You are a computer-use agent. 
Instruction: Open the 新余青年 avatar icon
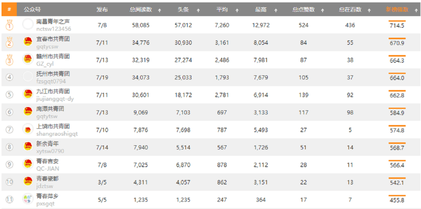pyautogui.click(x=28, y=146)
